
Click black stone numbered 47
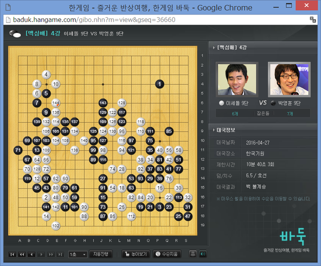pyautogui.click(x=188, y=216)
